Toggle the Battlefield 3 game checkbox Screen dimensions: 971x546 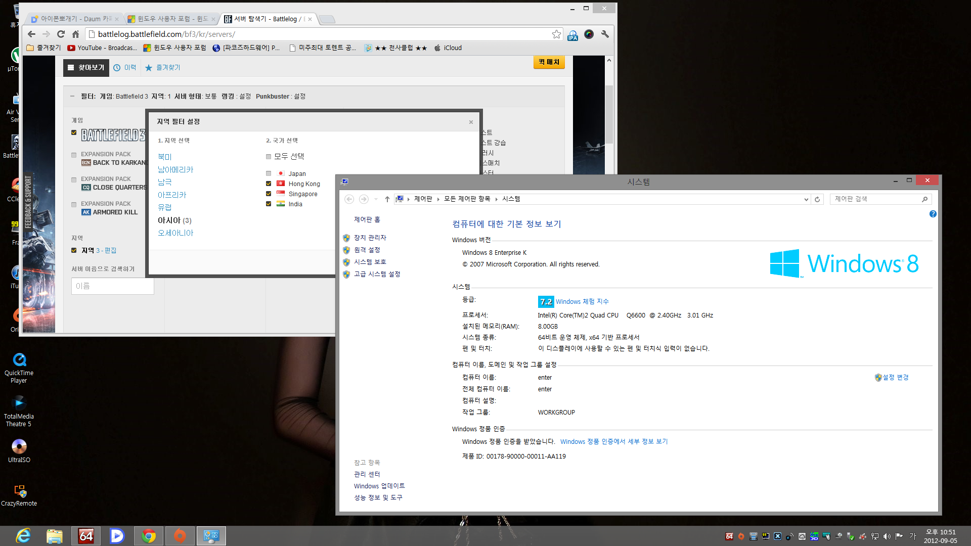(74, 133)
